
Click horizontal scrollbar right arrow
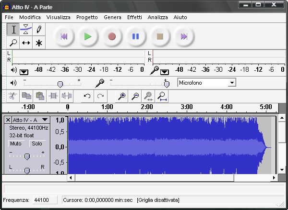pos(274,177)
